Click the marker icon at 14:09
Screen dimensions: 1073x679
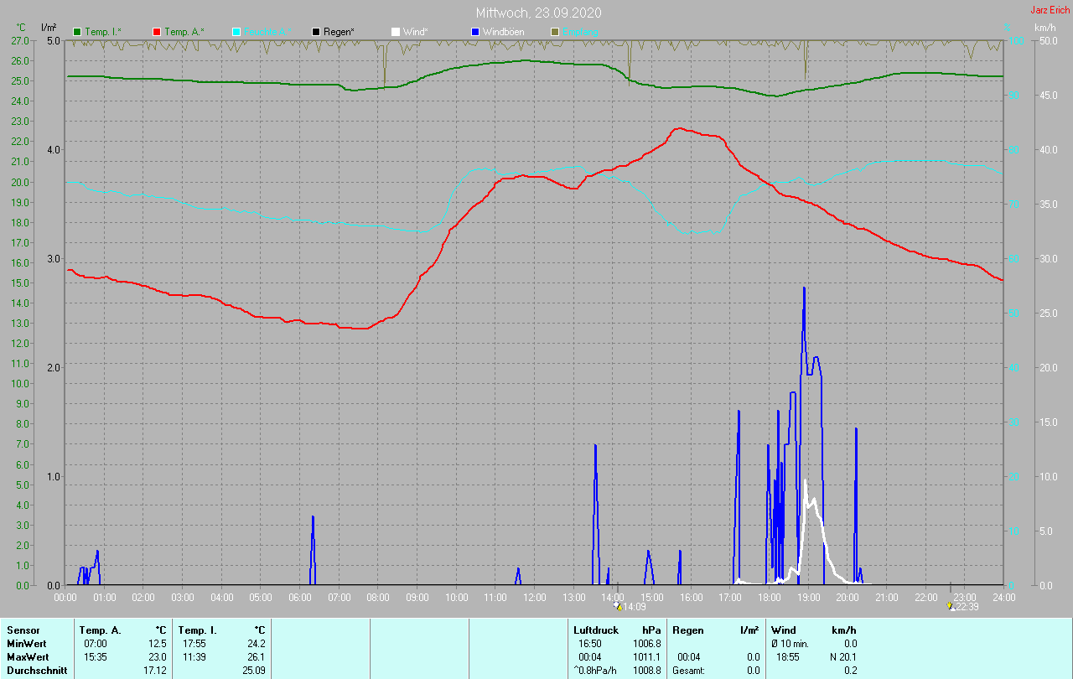tap(619, 606)
